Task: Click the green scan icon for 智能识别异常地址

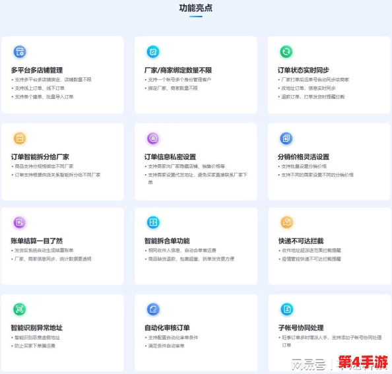Action: tap(20, 309)
